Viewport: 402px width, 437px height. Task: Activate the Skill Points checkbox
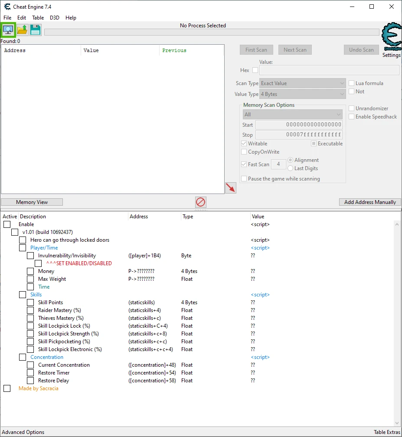click(30, 302)
